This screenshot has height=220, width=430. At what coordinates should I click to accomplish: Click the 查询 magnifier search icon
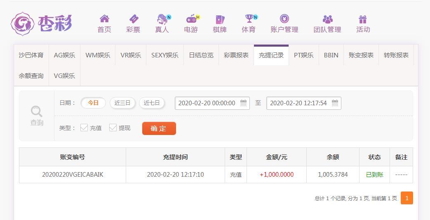(x=36, y=111)
